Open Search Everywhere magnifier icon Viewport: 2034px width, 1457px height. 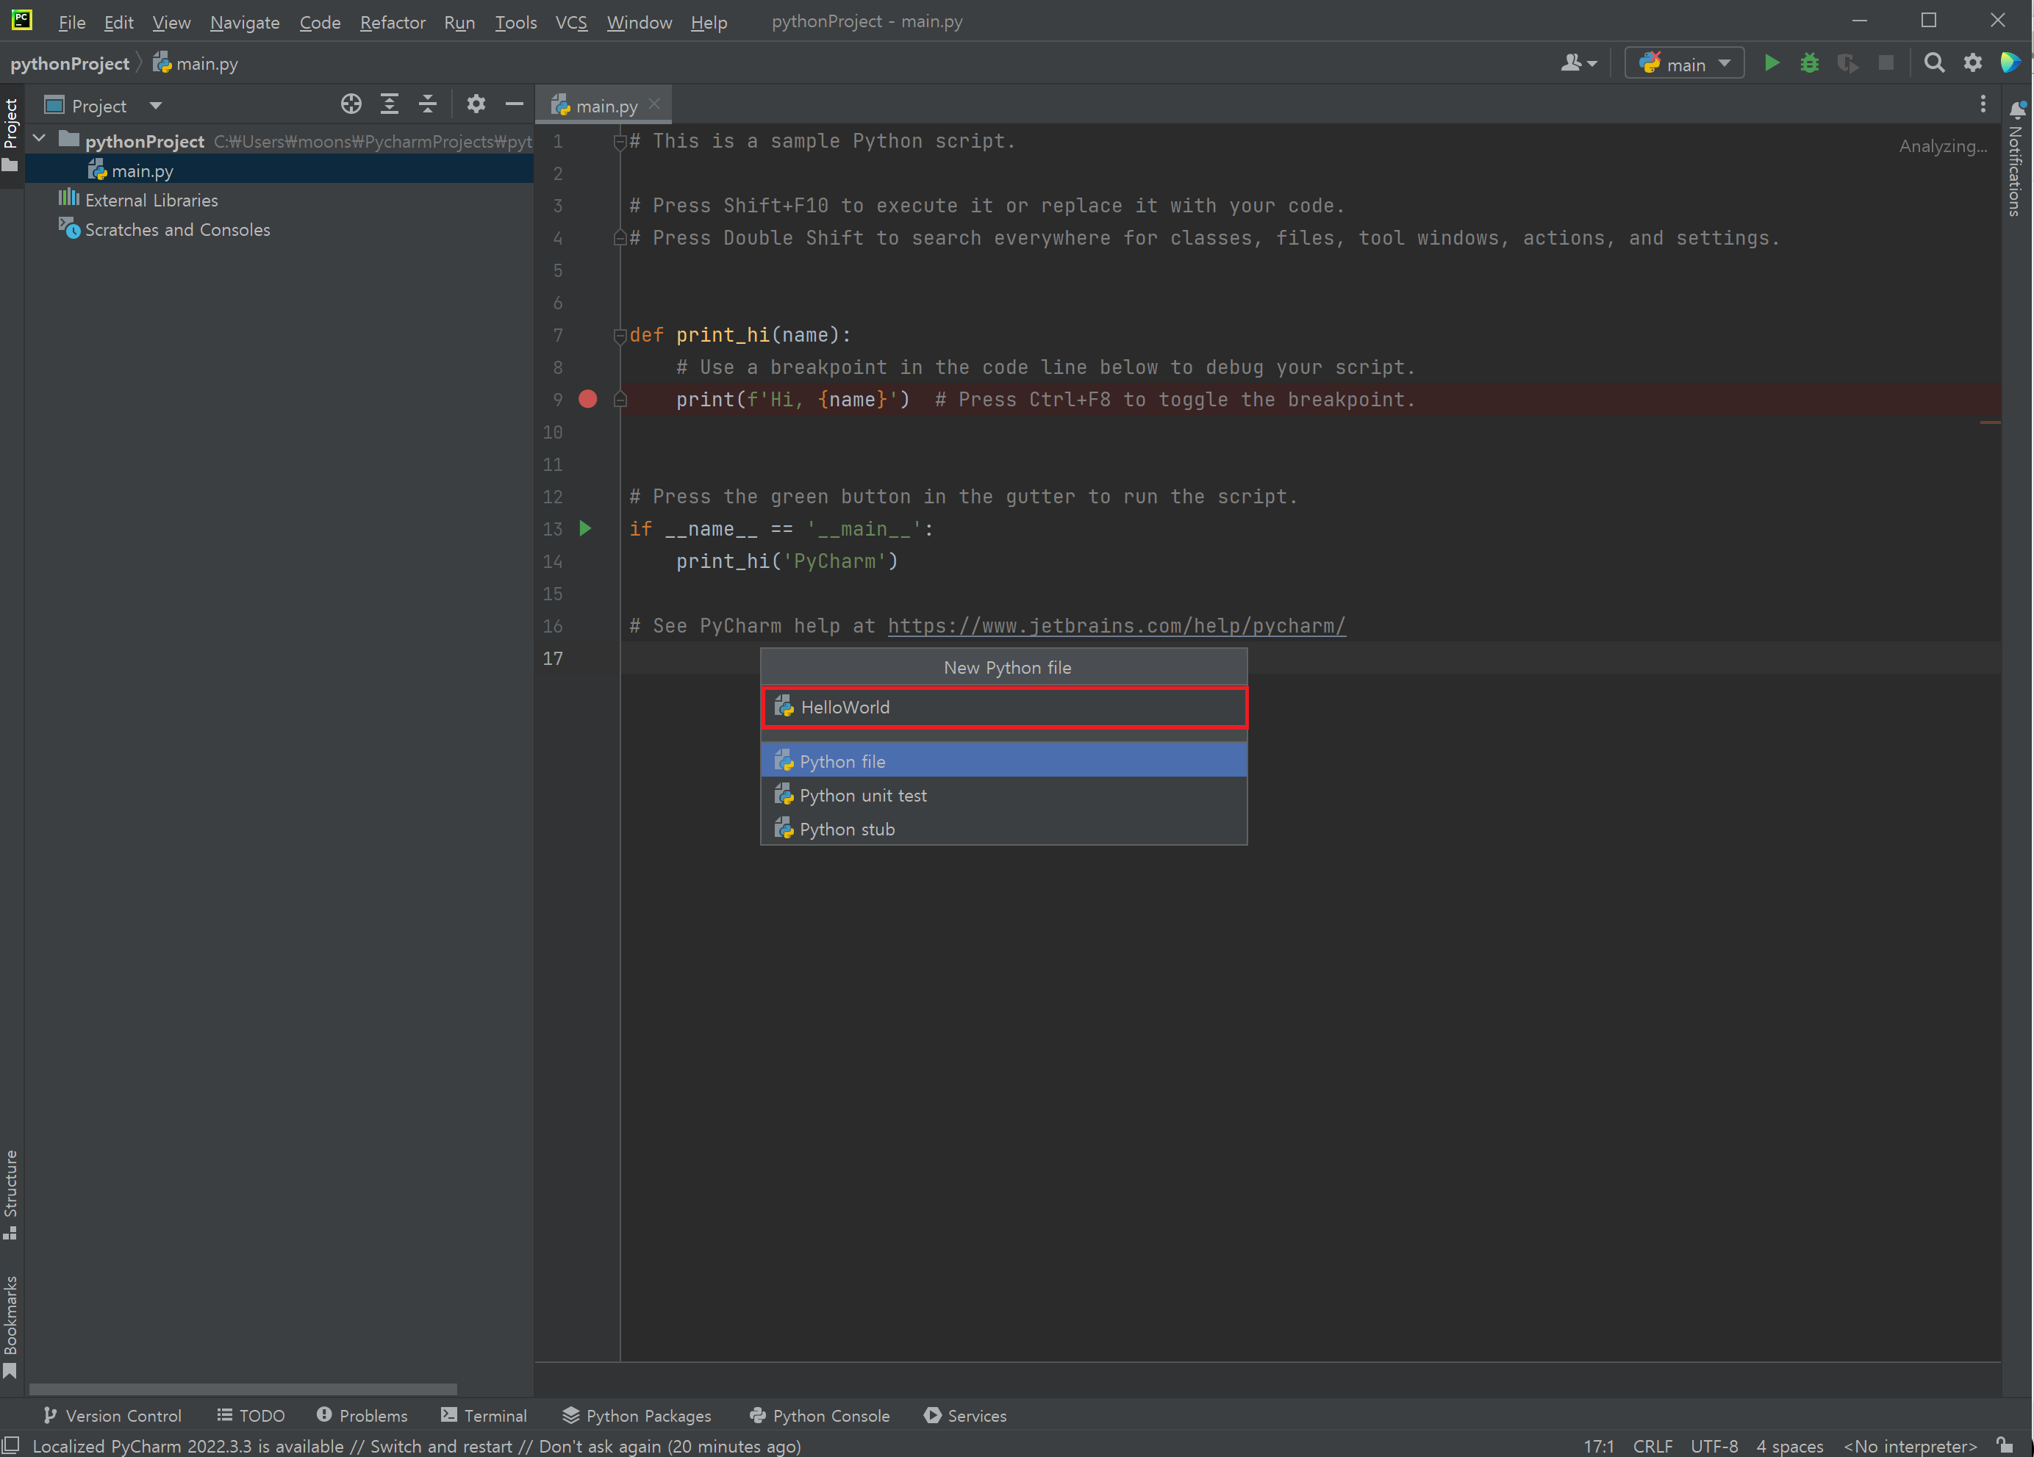1935,64
